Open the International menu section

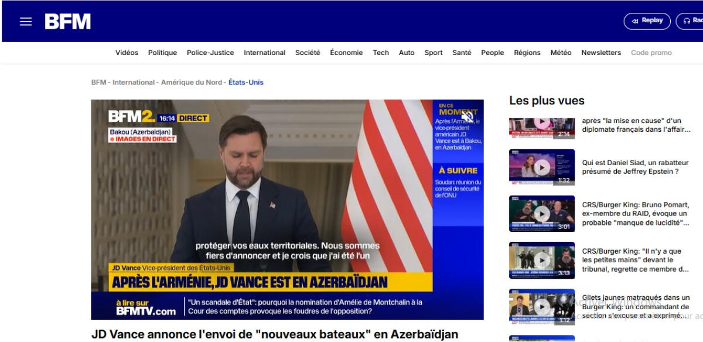264,53
